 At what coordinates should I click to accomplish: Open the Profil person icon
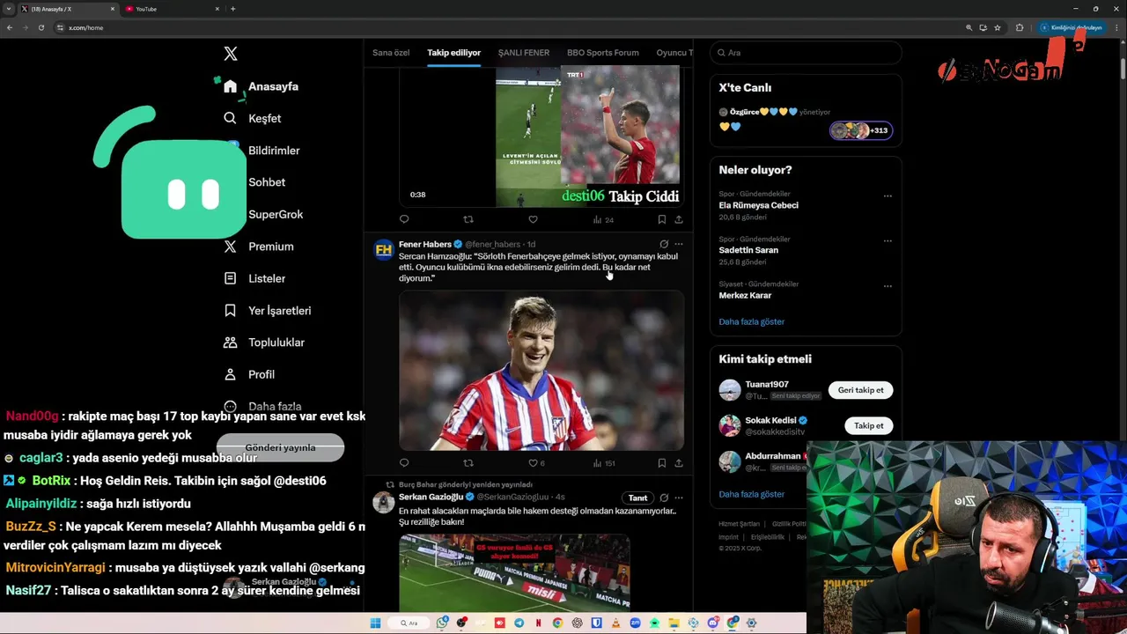pyautogui.click(x=230, y=374)
